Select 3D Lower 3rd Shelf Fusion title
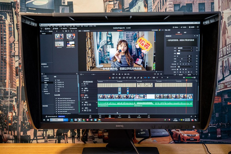The width and height of the screenshot is (231, 154). pyautogui.click(x=62, y=112)
